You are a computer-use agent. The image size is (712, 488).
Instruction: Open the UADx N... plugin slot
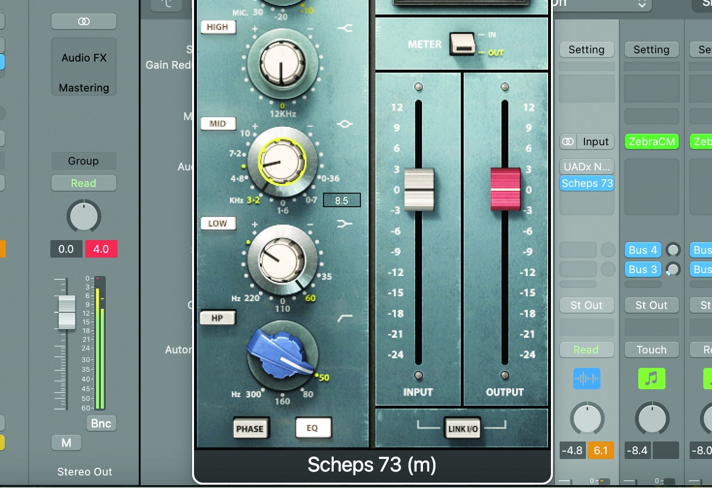pos(586,167)
